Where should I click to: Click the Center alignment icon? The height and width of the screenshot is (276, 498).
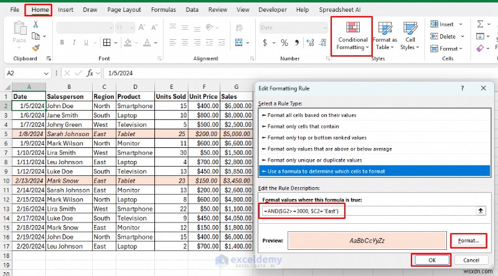(185, 42)
